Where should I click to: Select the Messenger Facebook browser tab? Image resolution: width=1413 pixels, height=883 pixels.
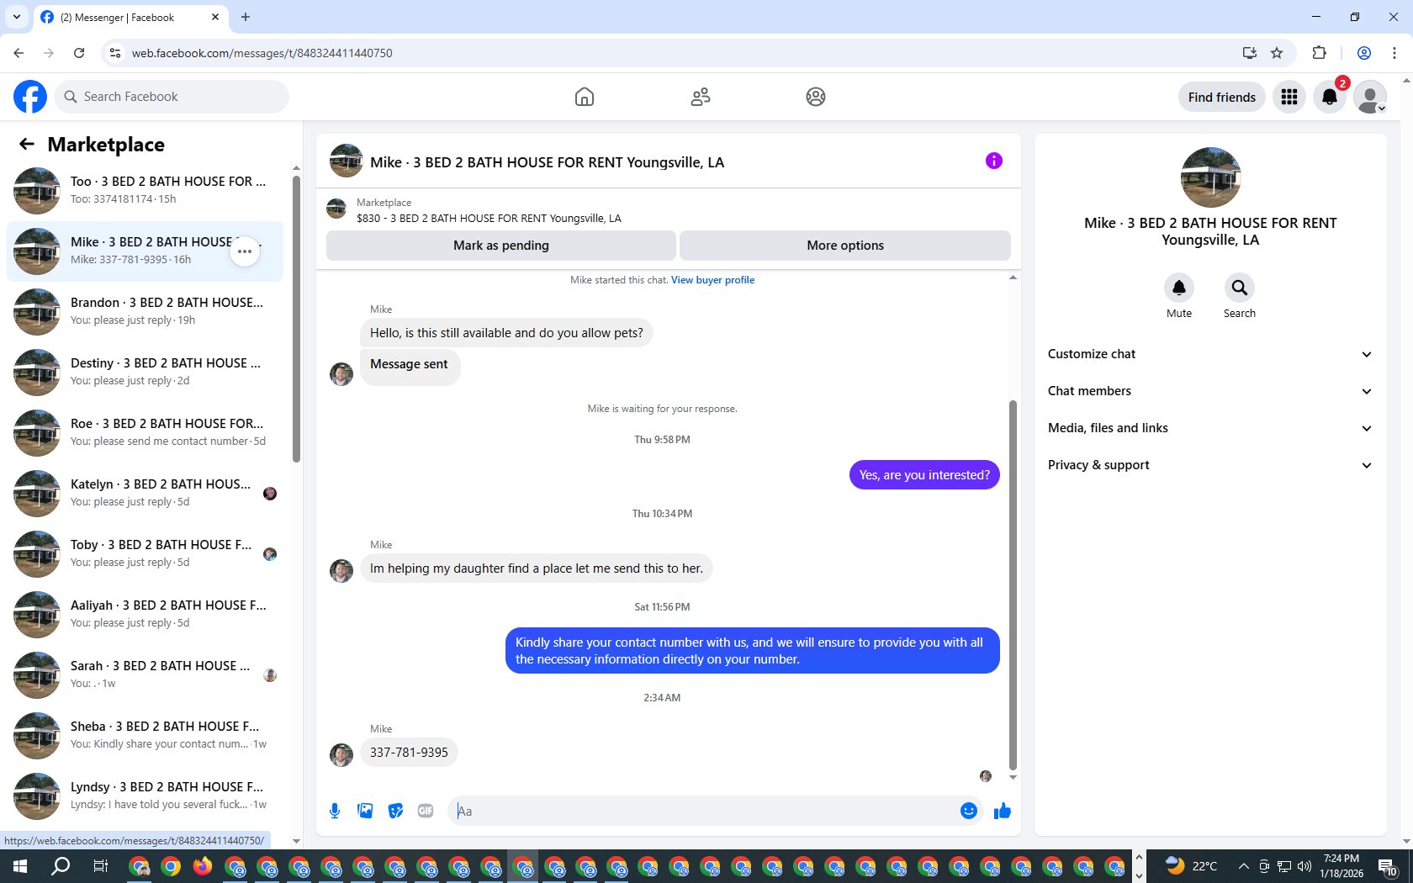click(130, 18)
